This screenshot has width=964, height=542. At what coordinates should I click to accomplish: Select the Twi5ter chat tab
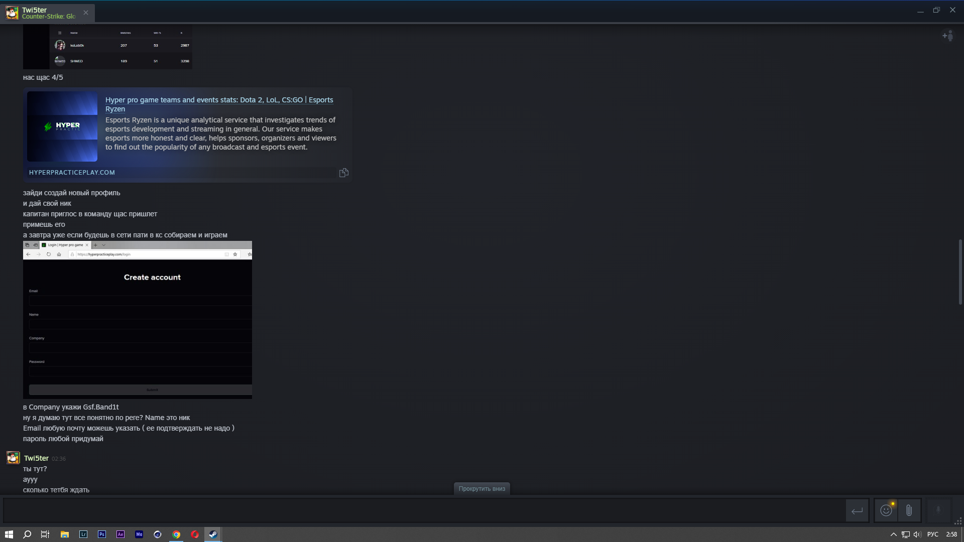pyautogui.click(x=48, y=13)
